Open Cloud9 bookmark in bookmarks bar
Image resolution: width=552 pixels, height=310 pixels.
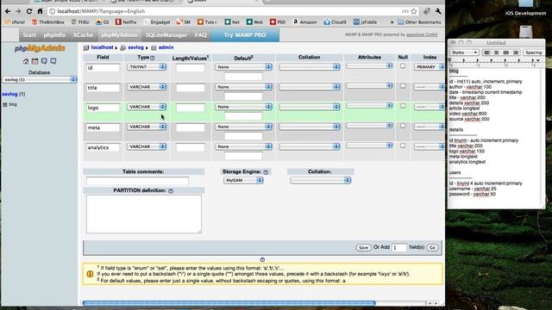point(335,22)
